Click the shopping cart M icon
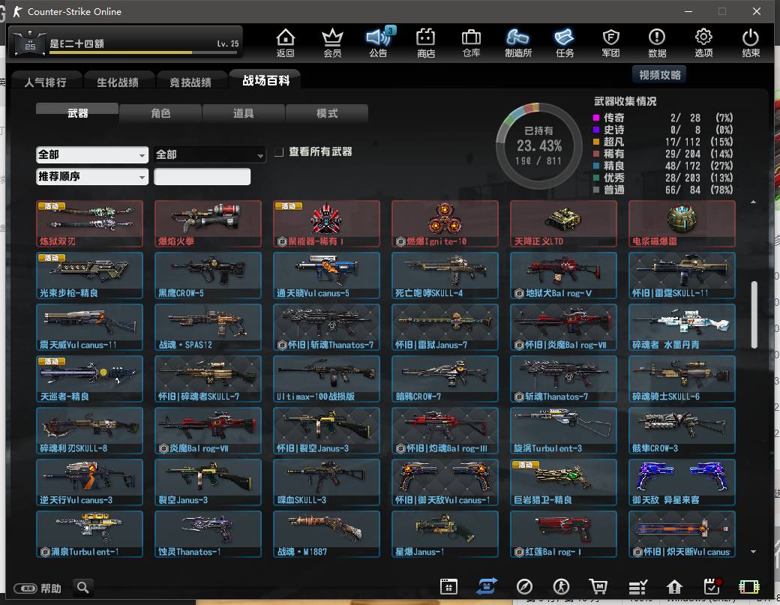This screenshot has width=780, height=605. (x=598, y=586)
